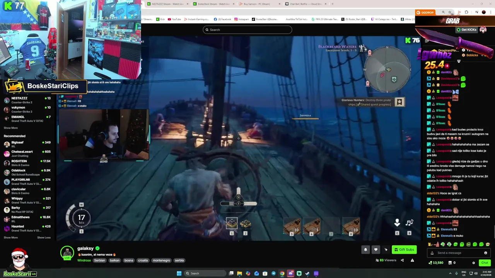
Task: Collapse the chat panel with the top arrow icon
Action: pyautogui.click(x=426, y=41)
